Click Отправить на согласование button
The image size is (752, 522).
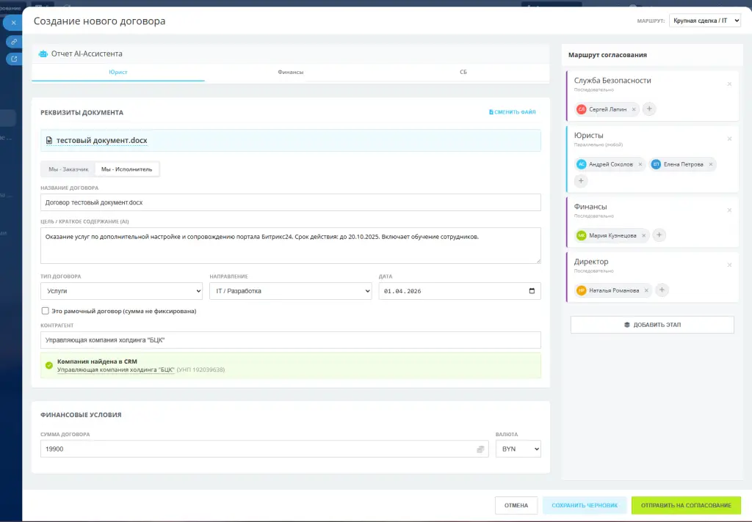pos(686,505)
